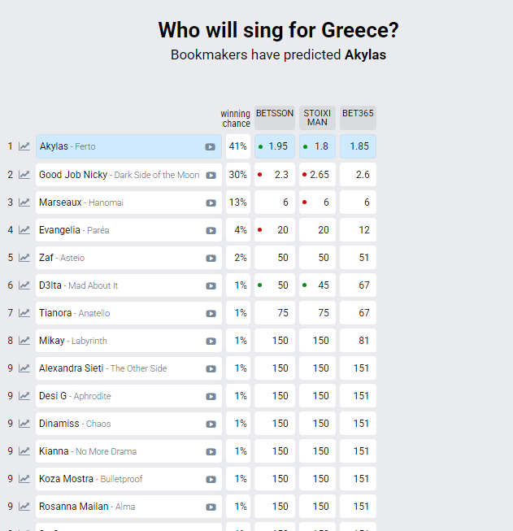Click the Alexandra Sieti - The Other Side entry
Screen dimensions: 513x531
pos(102,368)
